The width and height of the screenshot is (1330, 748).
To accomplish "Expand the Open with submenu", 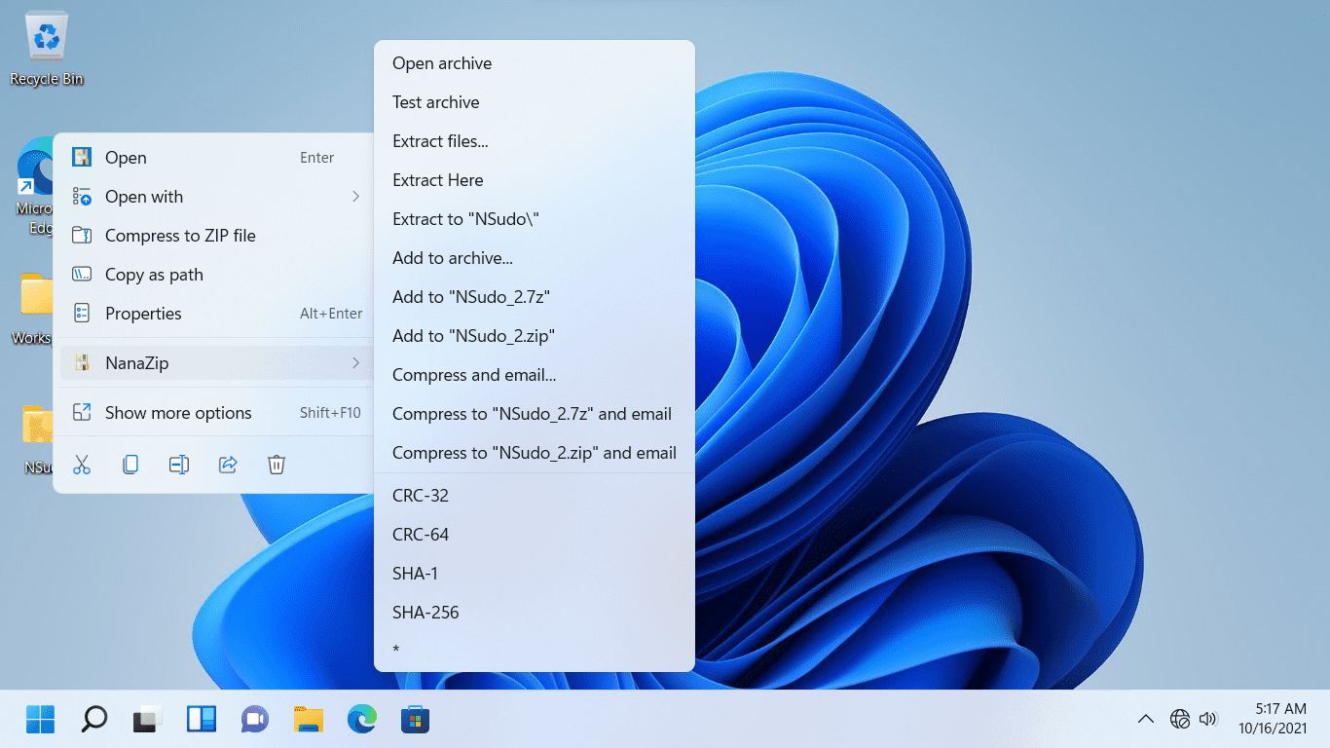I will pyautogui.click(x=355, y=197).
